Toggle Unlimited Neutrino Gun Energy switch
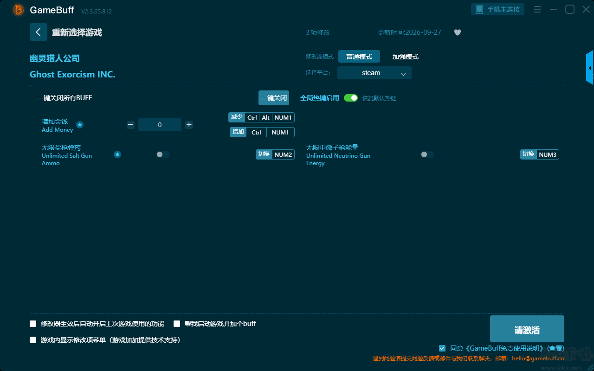594x371 pixels. click(x=427, y=154)
